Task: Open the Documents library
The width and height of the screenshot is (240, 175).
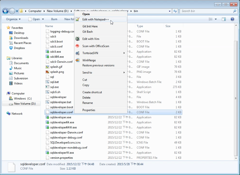Action: click(x=21, y=63)
